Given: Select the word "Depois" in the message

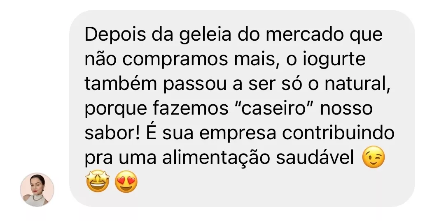Looking at the screenshot, I should (115, 36).
